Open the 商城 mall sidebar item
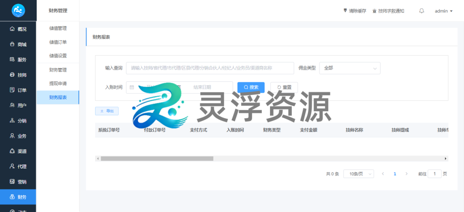Viewport: 464px width, 212px height. point(18,44)
